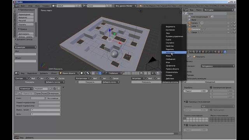The image size is (249, 140).
Task: Select Видимость in actuator menu
Action: tap(174, 27)
